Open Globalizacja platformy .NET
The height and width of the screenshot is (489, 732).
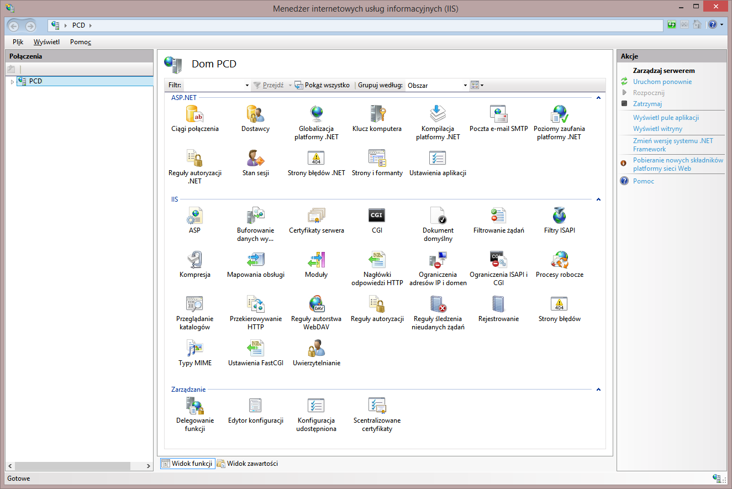pos(317,123)
